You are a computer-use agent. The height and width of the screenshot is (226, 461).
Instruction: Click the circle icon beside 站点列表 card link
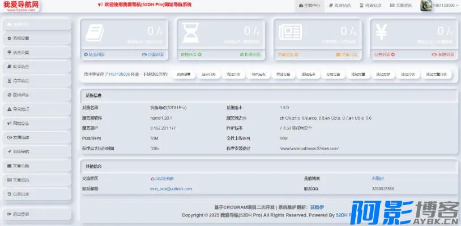[x=86, y=54]
